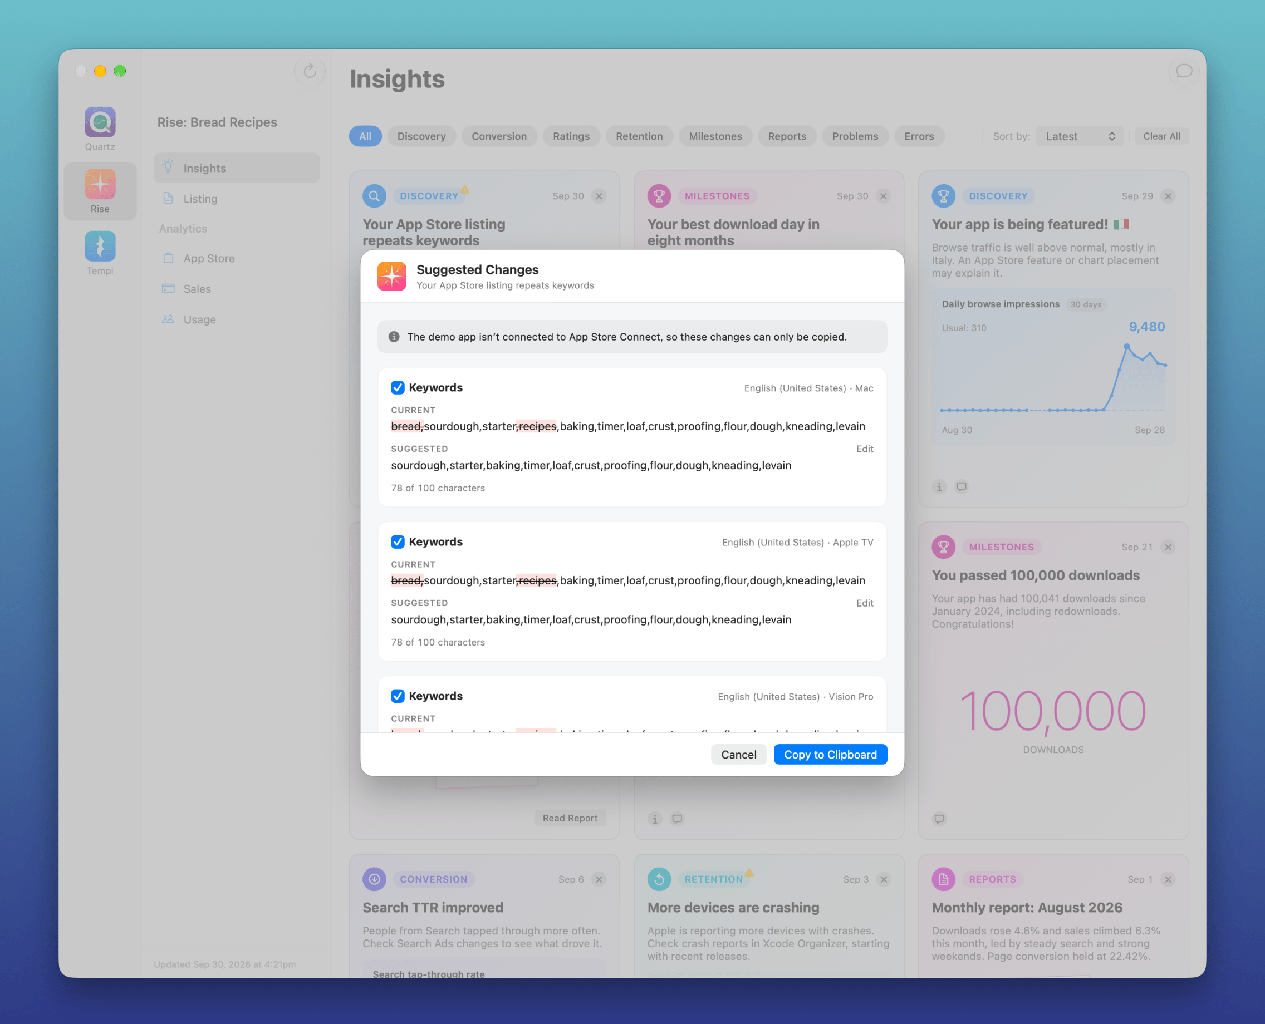Click the refresh icon in the sidebar header
The image size is (1265, 1024).
click(310, 71)
